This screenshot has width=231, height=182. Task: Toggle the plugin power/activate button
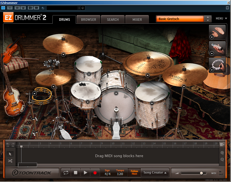[x=3, y=8]
